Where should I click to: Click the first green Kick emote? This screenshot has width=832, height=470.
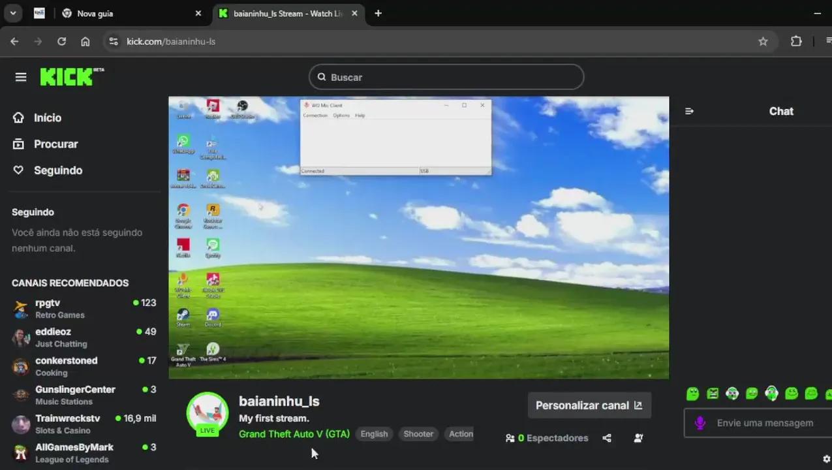tap(692, 394)
